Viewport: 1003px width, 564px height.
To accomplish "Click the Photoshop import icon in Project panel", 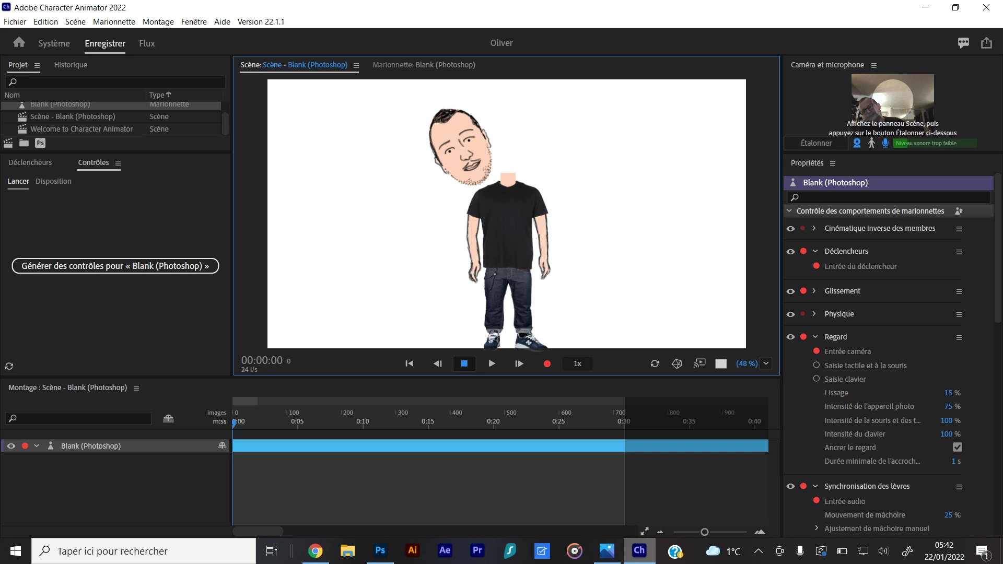I will point(40,143).
